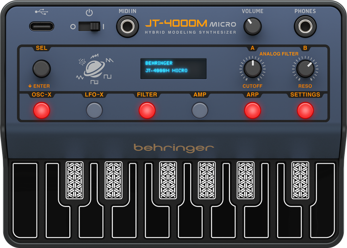Click the behringer brand logo
The height and width of the screenshot is (248, 347).
pos(173,148)
